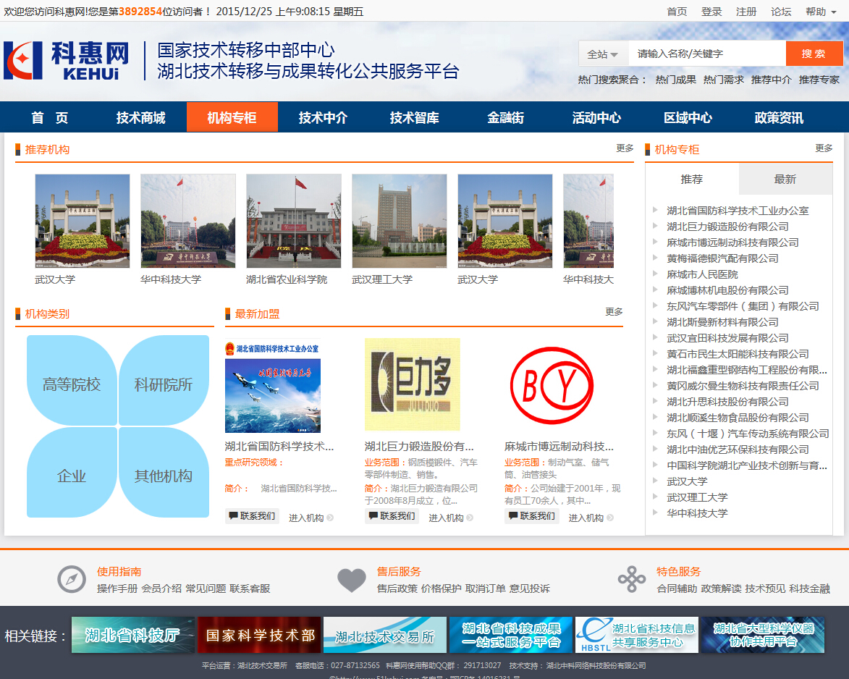Viewport: 849px width, 679px height.
Task: Select the 机构专柜 navigation tab
Action: click(232, 117)
